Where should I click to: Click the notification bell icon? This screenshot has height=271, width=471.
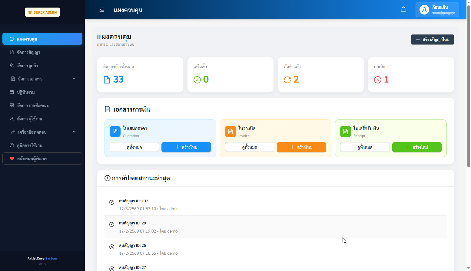(403, 10)
